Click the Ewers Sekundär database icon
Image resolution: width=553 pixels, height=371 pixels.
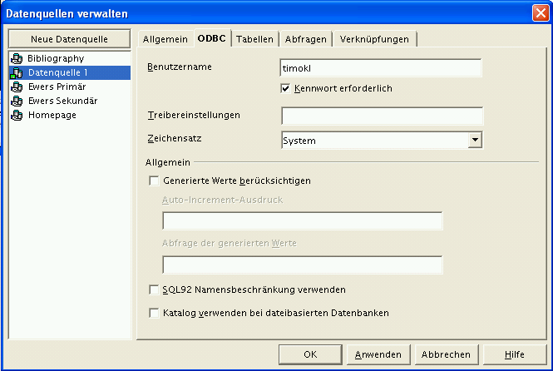click(17, 101)
